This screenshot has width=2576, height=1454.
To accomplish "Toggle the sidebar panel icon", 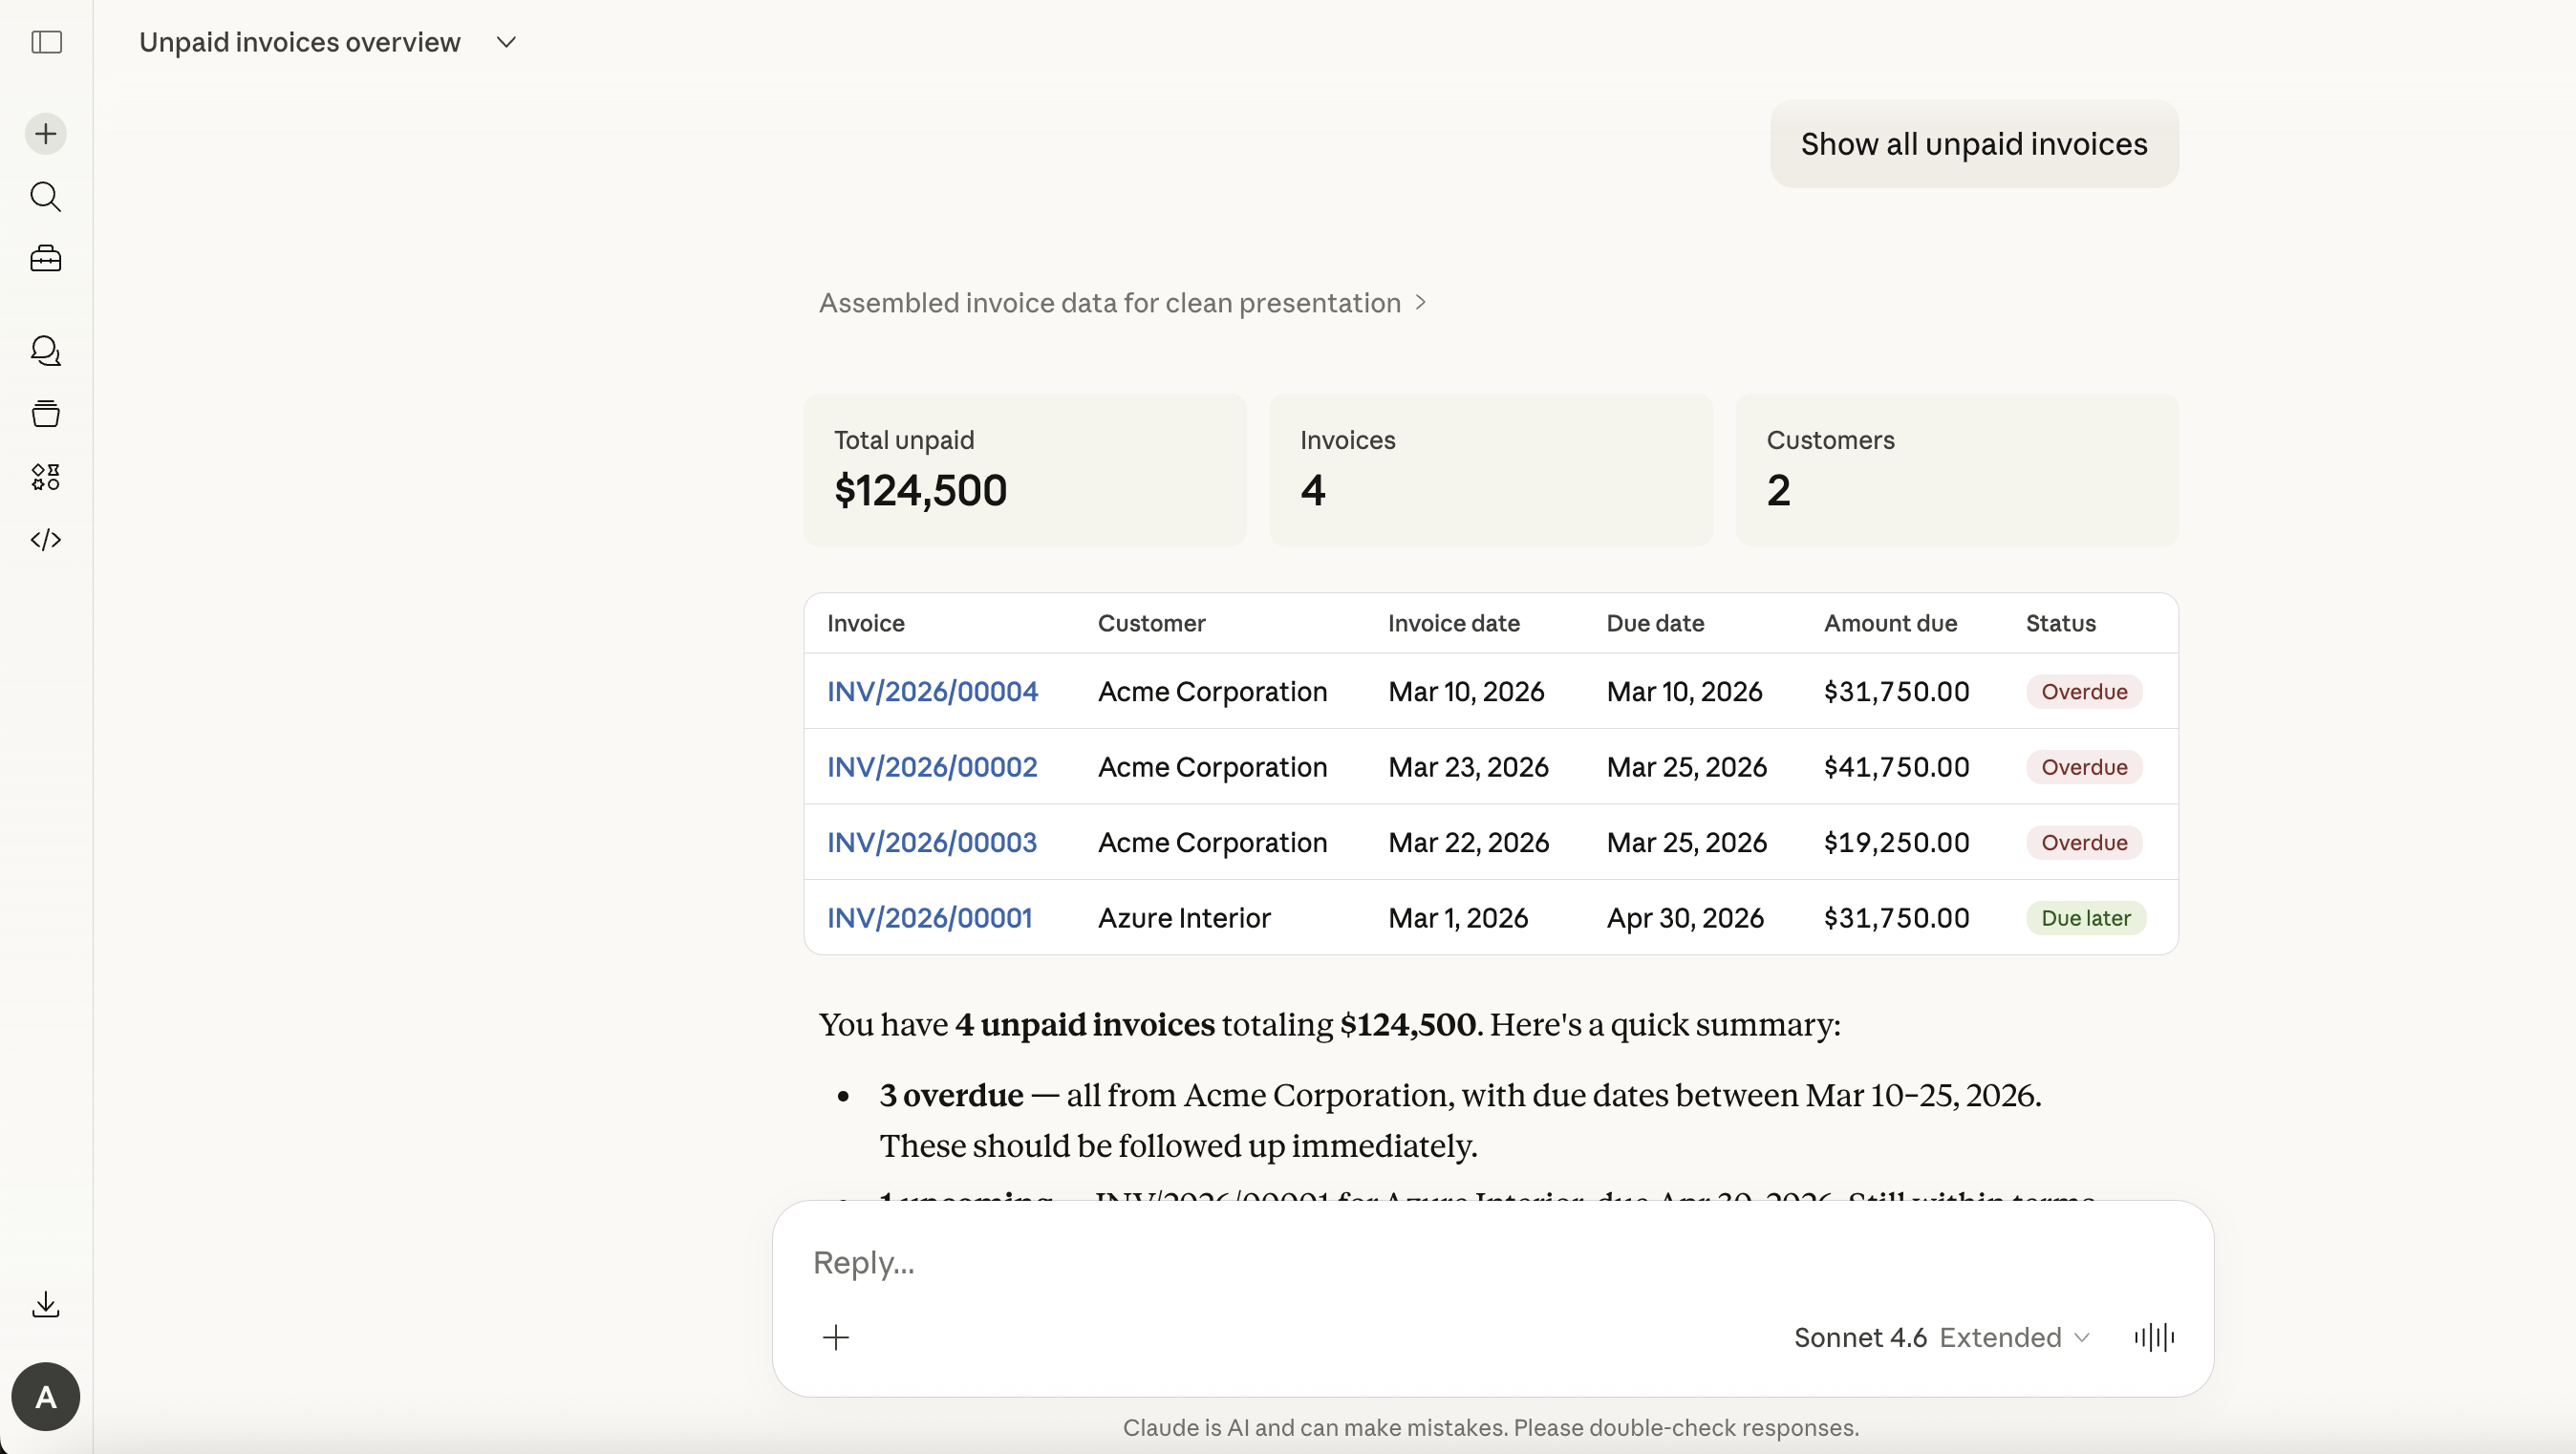I will (x=46, y=42).
